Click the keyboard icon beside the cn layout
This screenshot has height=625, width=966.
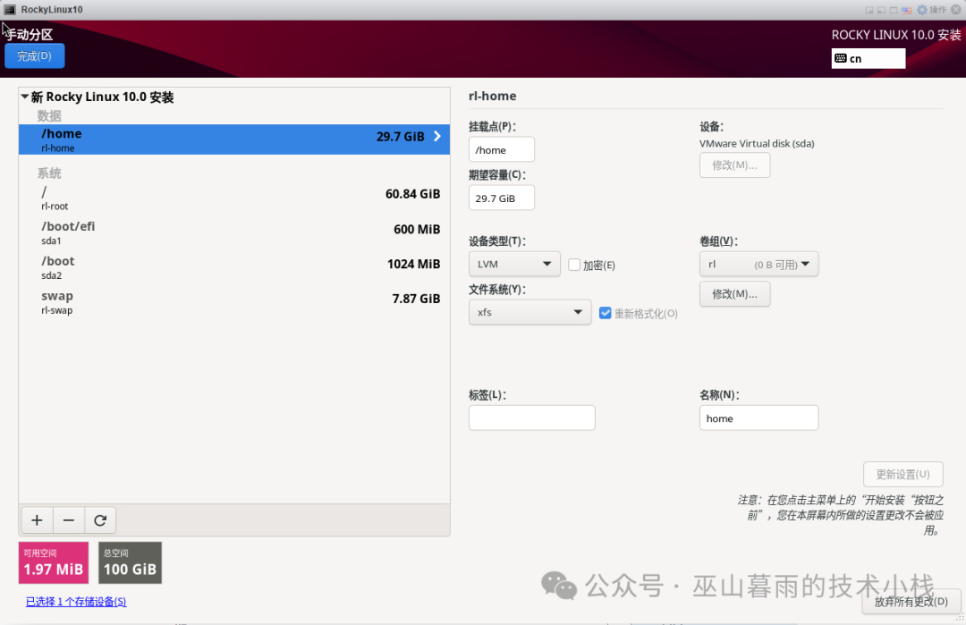(x=842, y=58)
